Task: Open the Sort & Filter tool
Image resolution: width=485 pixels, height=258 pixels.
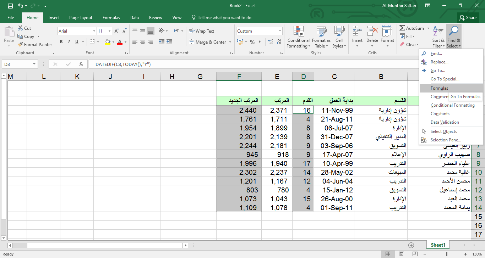Action: (x=438, y=37)
